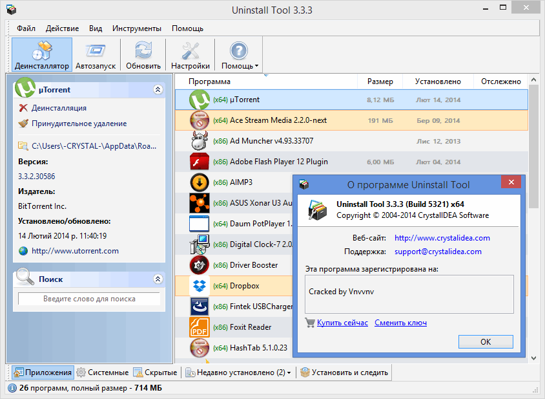The height and width of the screenshot is (399, 545).
Task: Open Настройки from the toolbar
Action: 190,55
